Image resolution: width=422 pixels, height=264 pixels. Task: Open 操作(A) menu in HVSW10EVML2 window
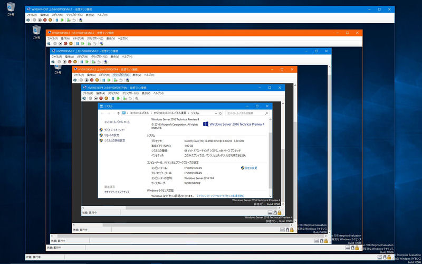pos(65,39)
